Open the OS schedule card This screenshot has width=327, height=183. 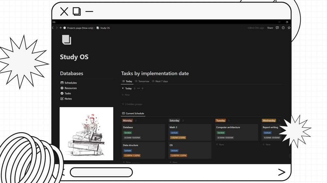190,150
